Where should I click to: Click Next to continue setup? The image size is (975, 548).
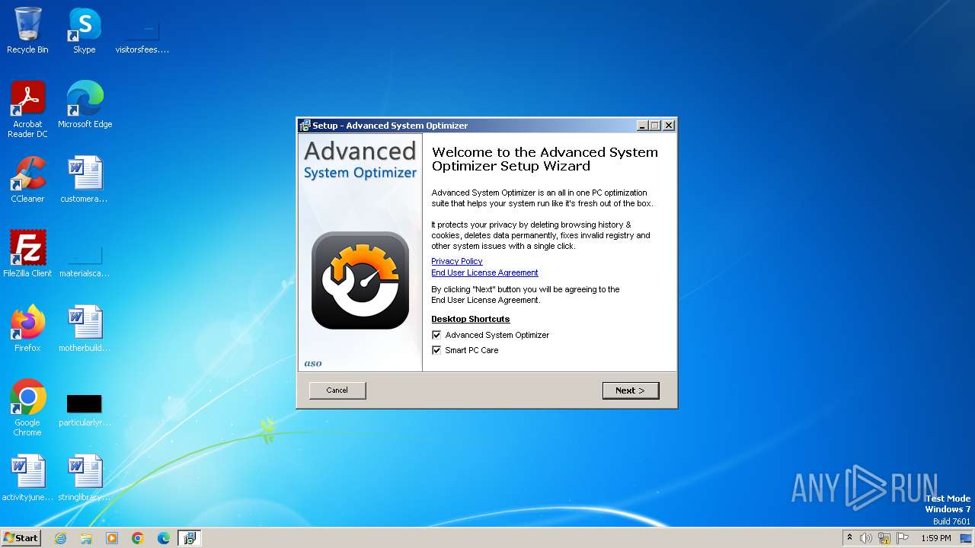(x=631, y=390)
